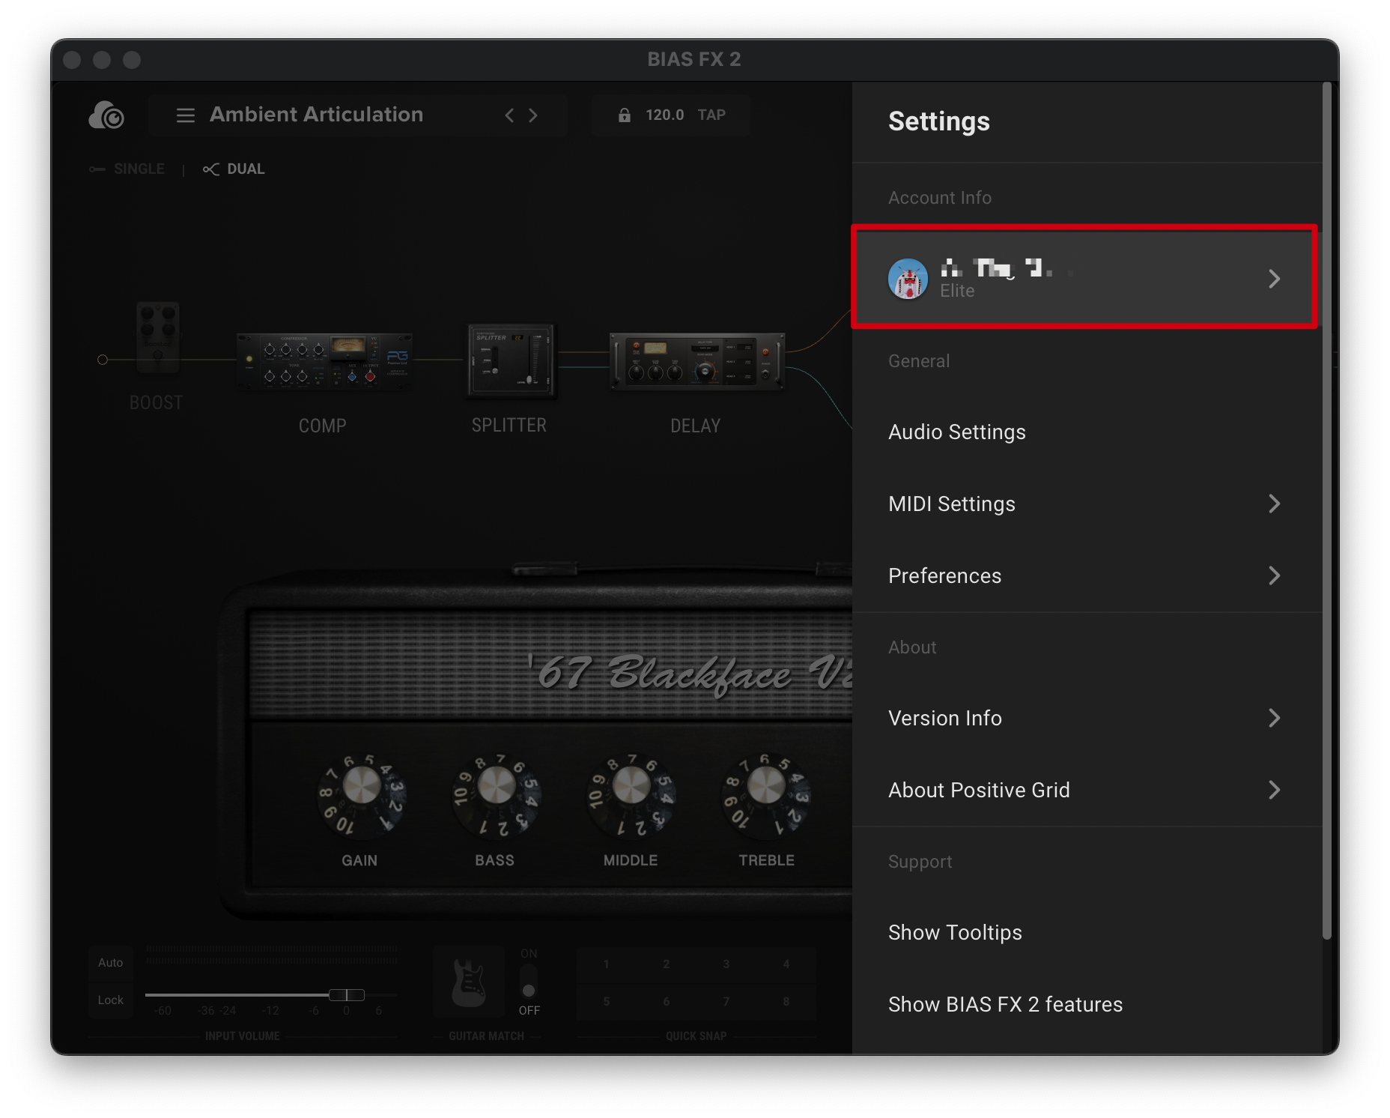
Task: Select the BOOST pedal
Action: tap(157, 337)
